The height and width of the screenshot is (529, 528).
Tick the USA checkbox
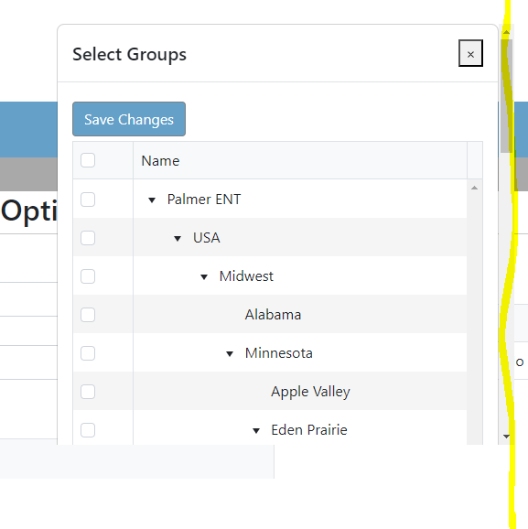(88, 238)
